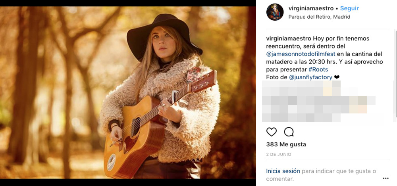Viewport: 397px width, 186px height.
Task: Like the post with the heart icon
Action: (272, 132)
